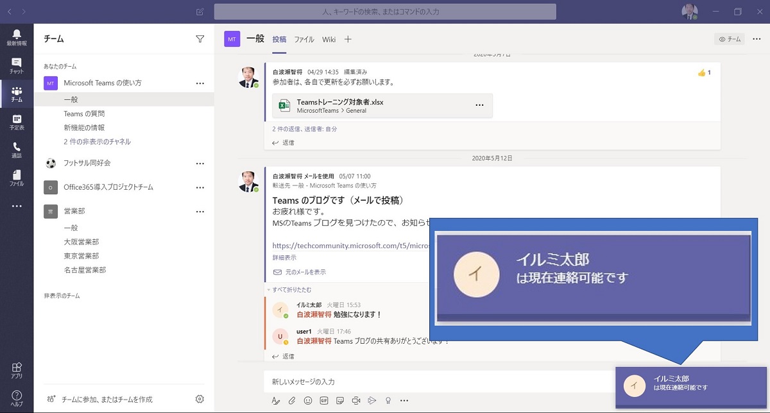Image resolution: width=770 pixels, height=413 pixels.
Task: Open the アプリ store
Action: 17,371
